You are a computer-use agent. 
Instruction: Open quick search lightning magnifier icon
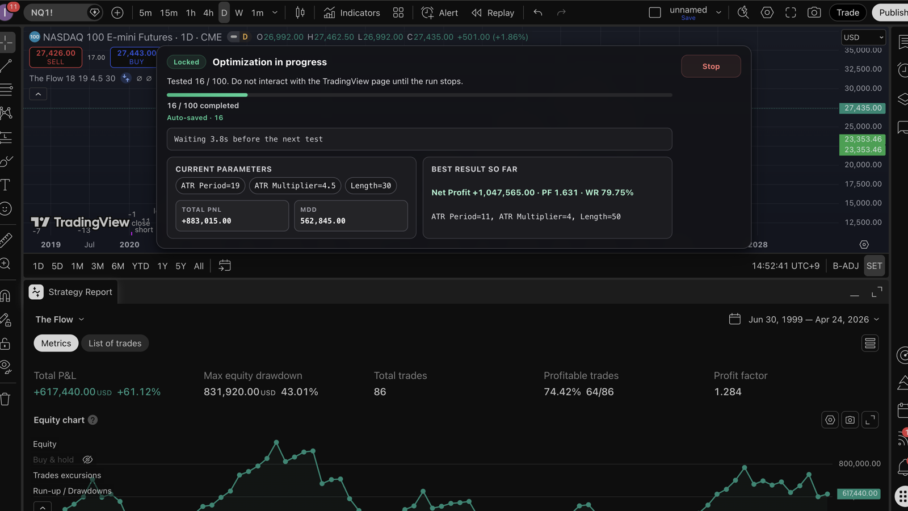coord(743,12)
